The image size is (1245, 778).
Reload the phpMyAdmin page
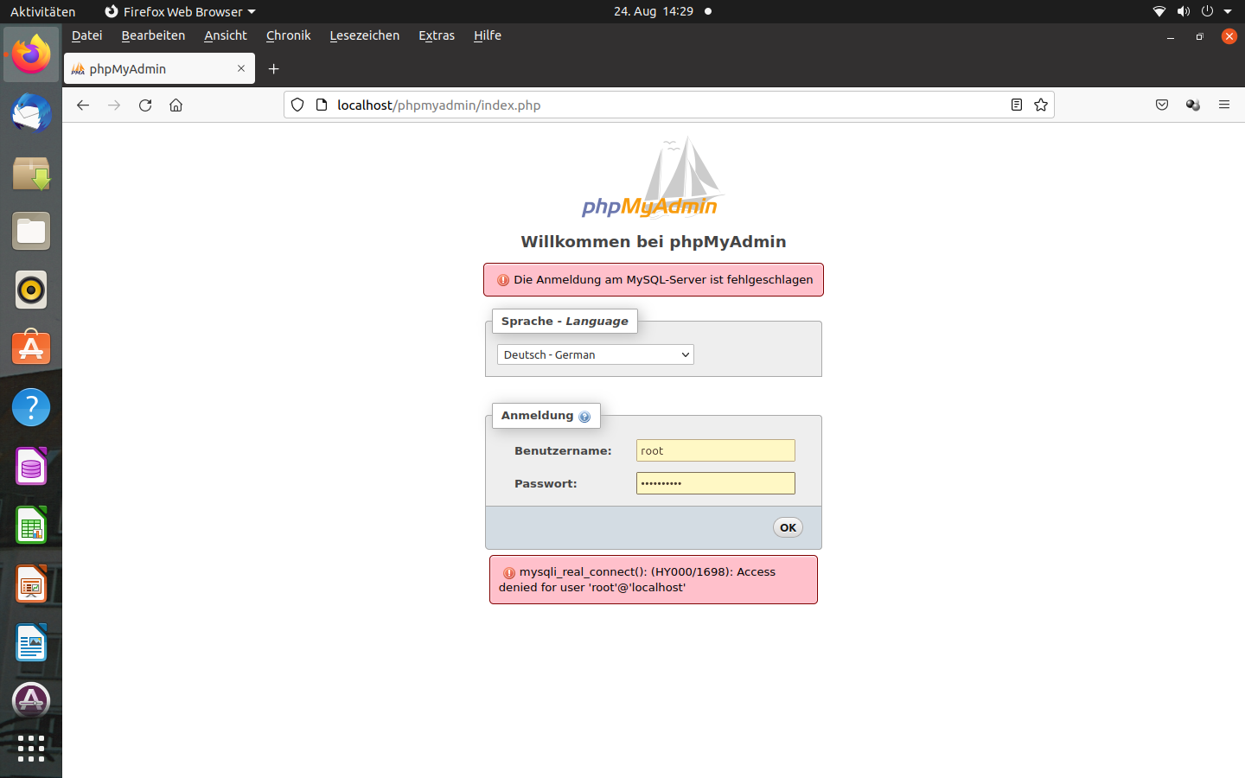(x=145, y=105)
